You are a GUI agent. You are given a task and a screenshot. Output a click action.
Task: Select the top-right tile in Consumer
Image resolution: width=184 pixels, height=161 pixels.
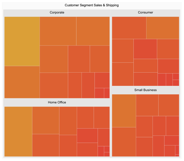coord(163,28)
